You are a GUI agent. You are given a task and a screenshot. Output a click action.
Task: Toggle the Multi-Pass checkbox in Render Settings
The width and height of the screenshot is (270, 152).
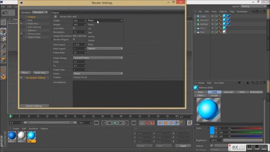coord(22,24)
